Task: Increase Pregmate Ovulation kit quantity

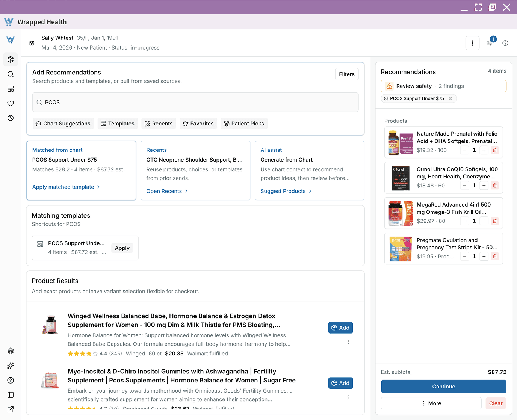Action: point(484,257)
